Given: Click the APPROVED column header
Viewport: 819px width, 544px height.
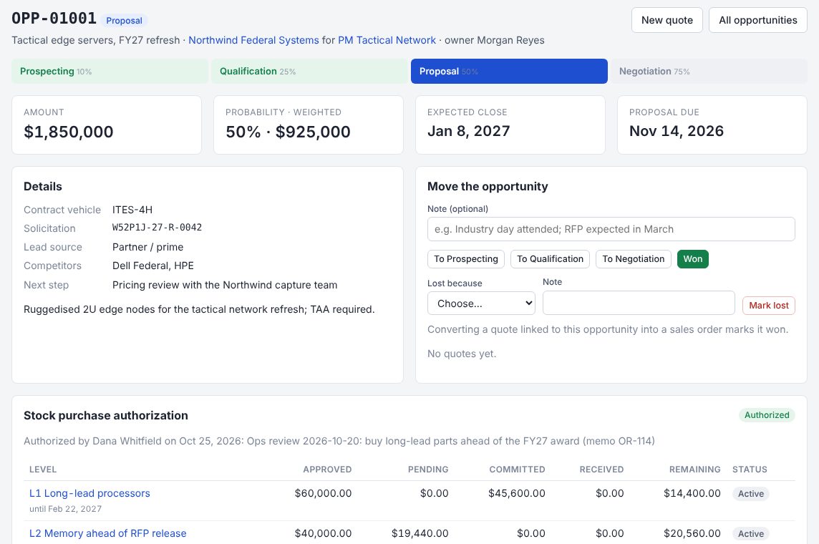Looking at the screenshot, I should (327, 470).
